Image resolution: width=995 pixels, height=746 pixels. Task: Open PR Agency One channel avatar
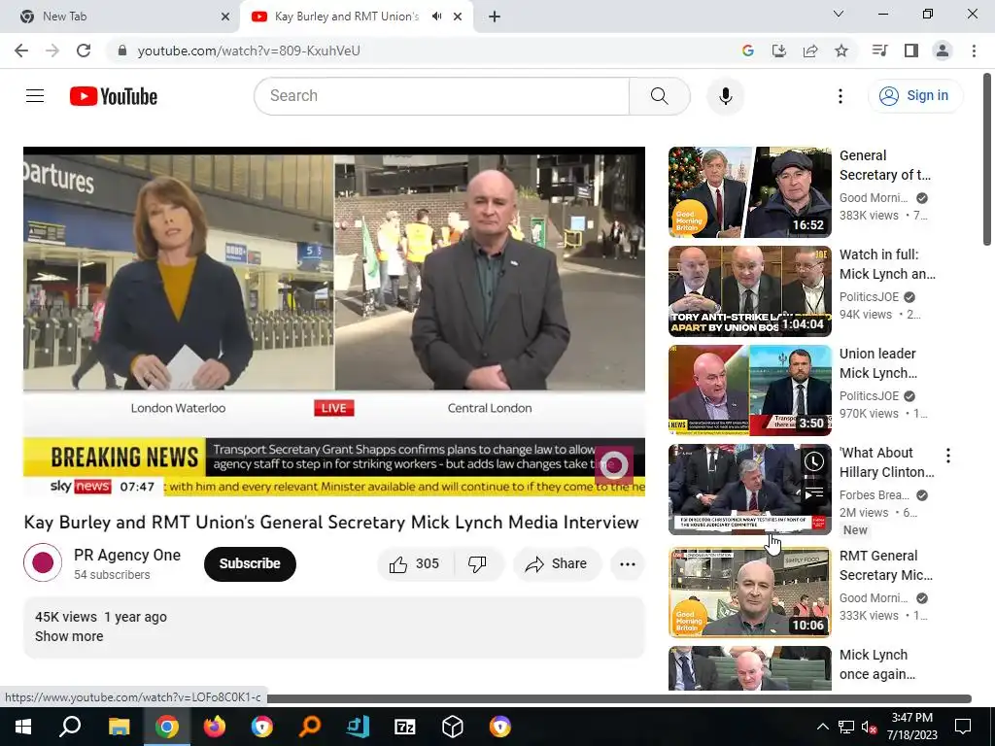(43, 562)
